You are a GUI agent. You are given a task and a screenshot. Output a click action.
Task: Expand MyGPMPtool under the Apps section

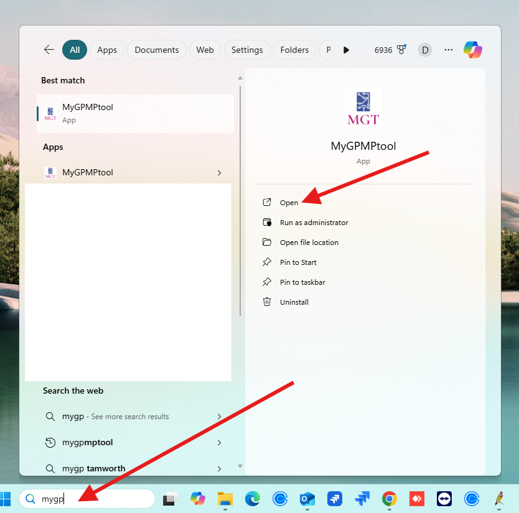click(x=219, y=173)
